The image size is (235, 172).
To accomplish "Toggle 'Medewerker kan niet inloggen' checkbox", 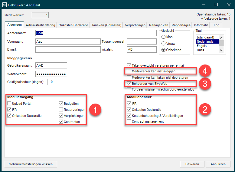I will point(129,71).
